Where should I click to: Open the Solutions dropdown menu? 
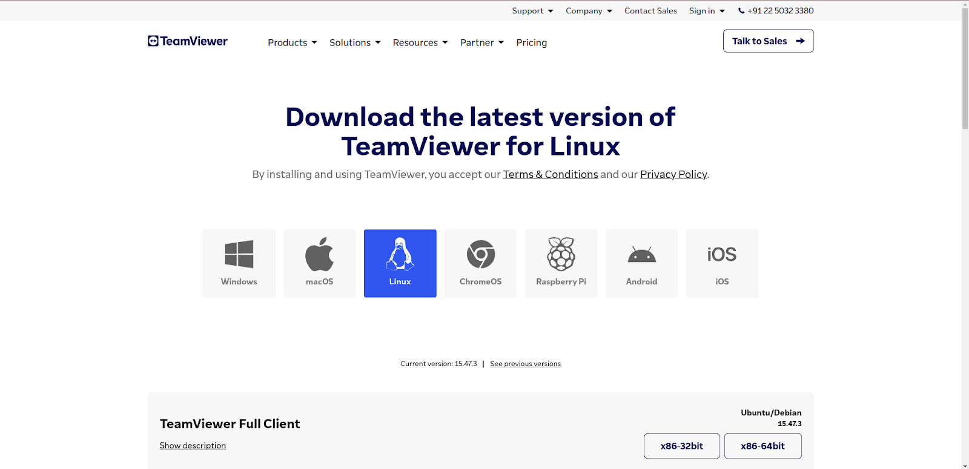click(355, 42)
